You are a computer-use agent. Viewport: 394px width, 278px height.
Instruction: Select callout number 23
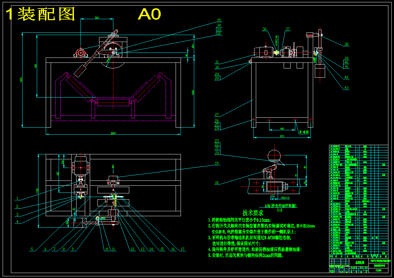click(x=217, y=140)
